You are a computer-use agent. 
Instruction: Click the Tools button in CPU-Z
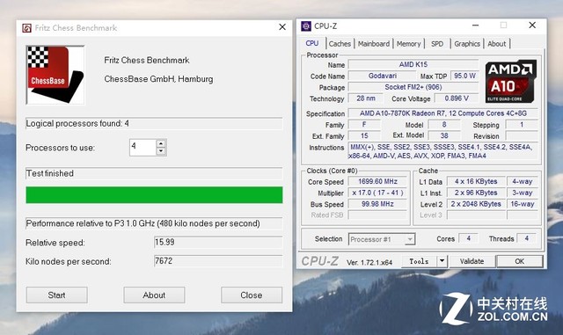click(419, 261)
